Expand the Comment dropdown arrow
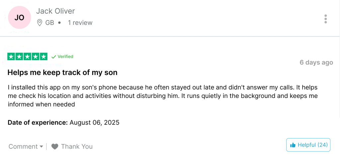The image size is (340, 157). (x=41, y=147)
